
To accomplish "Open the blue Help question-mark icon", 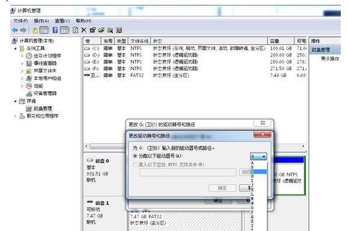I will click(55, 30).
